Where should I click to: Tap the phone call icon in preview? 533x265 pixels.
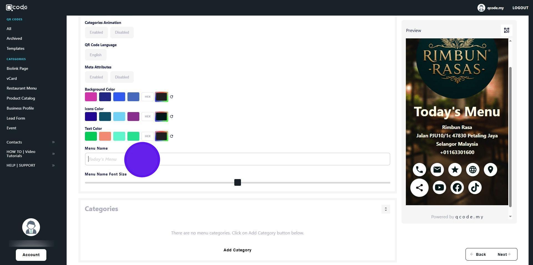tap(419, 170)
